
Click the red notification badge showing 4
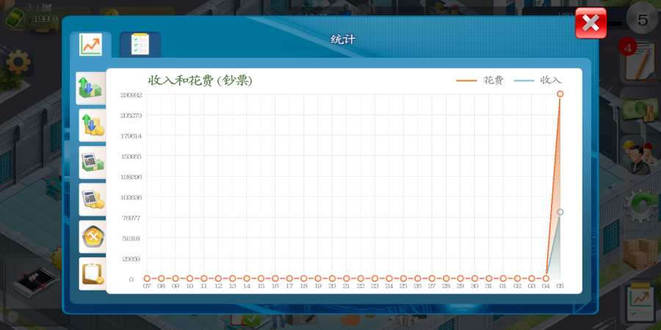pyautogui.click(x=628, y=47)
